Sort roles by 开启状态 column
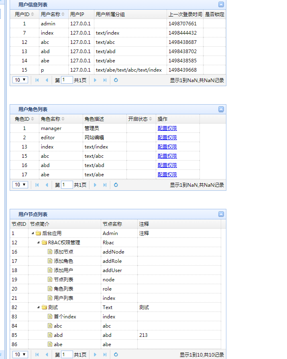Image resolution: width=287 pixels, height=359 pixels. [140, 119]
